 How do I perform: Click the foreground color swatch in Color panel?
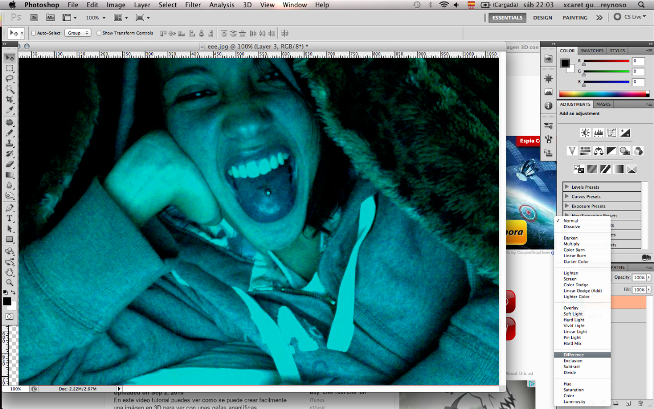565,63
